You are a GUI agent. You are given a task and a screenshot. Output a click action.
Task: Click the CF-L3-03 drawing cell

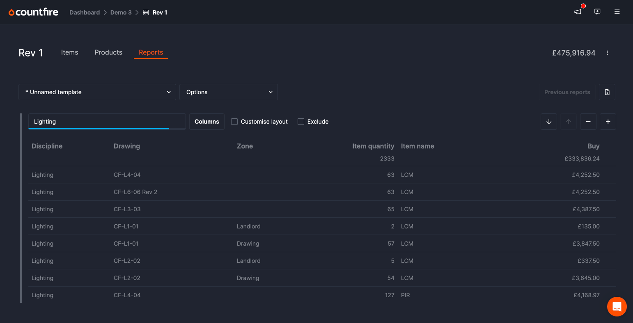point(127,209)
